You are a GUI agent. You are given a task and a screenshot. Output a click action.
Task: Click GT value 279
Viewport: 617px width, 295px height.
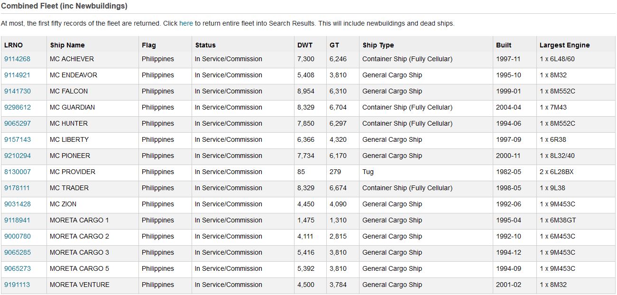click(335, 172)
